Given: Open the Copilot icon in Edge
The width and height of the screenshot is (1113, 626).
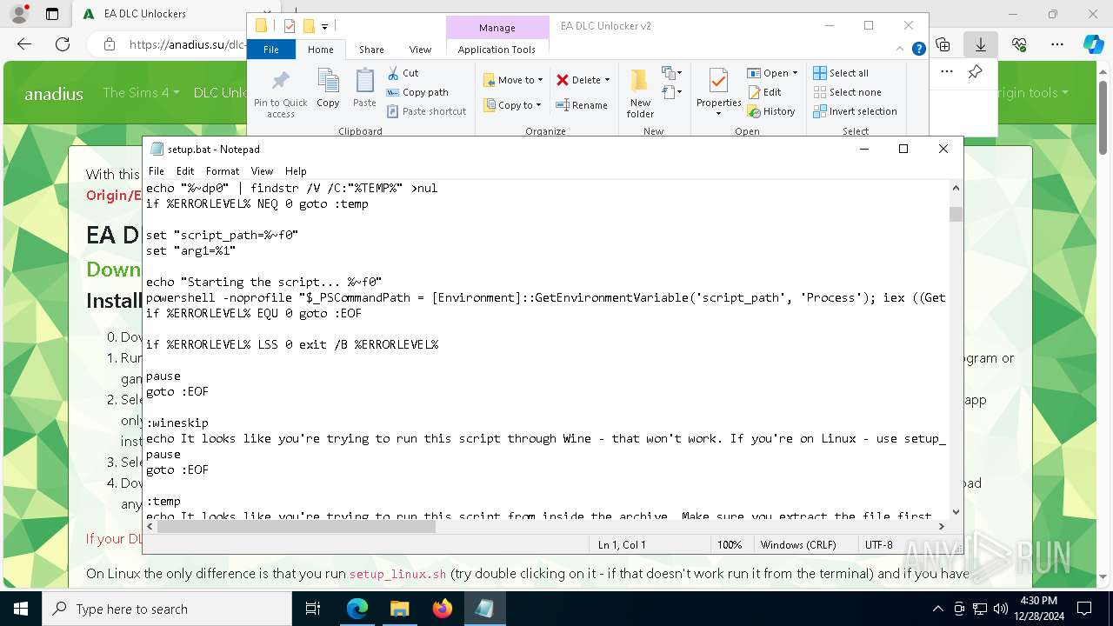Looking at the screenshot, I should point(1094,44).
